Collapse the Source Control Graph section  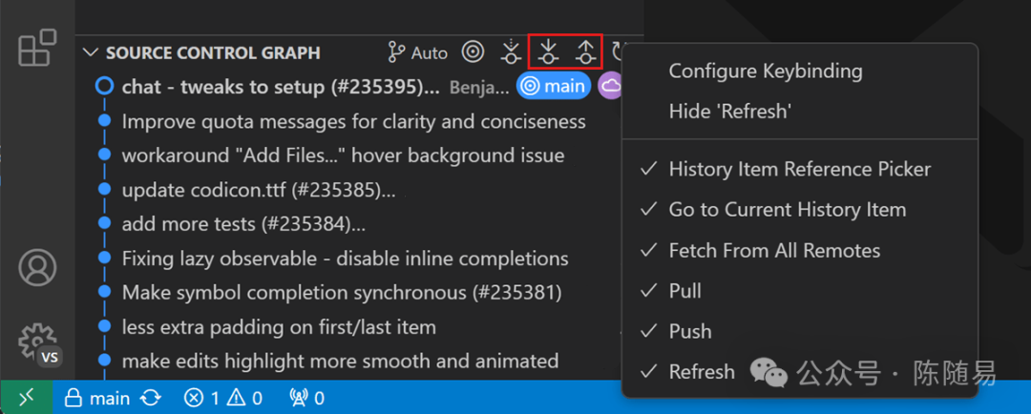point(91,52)
